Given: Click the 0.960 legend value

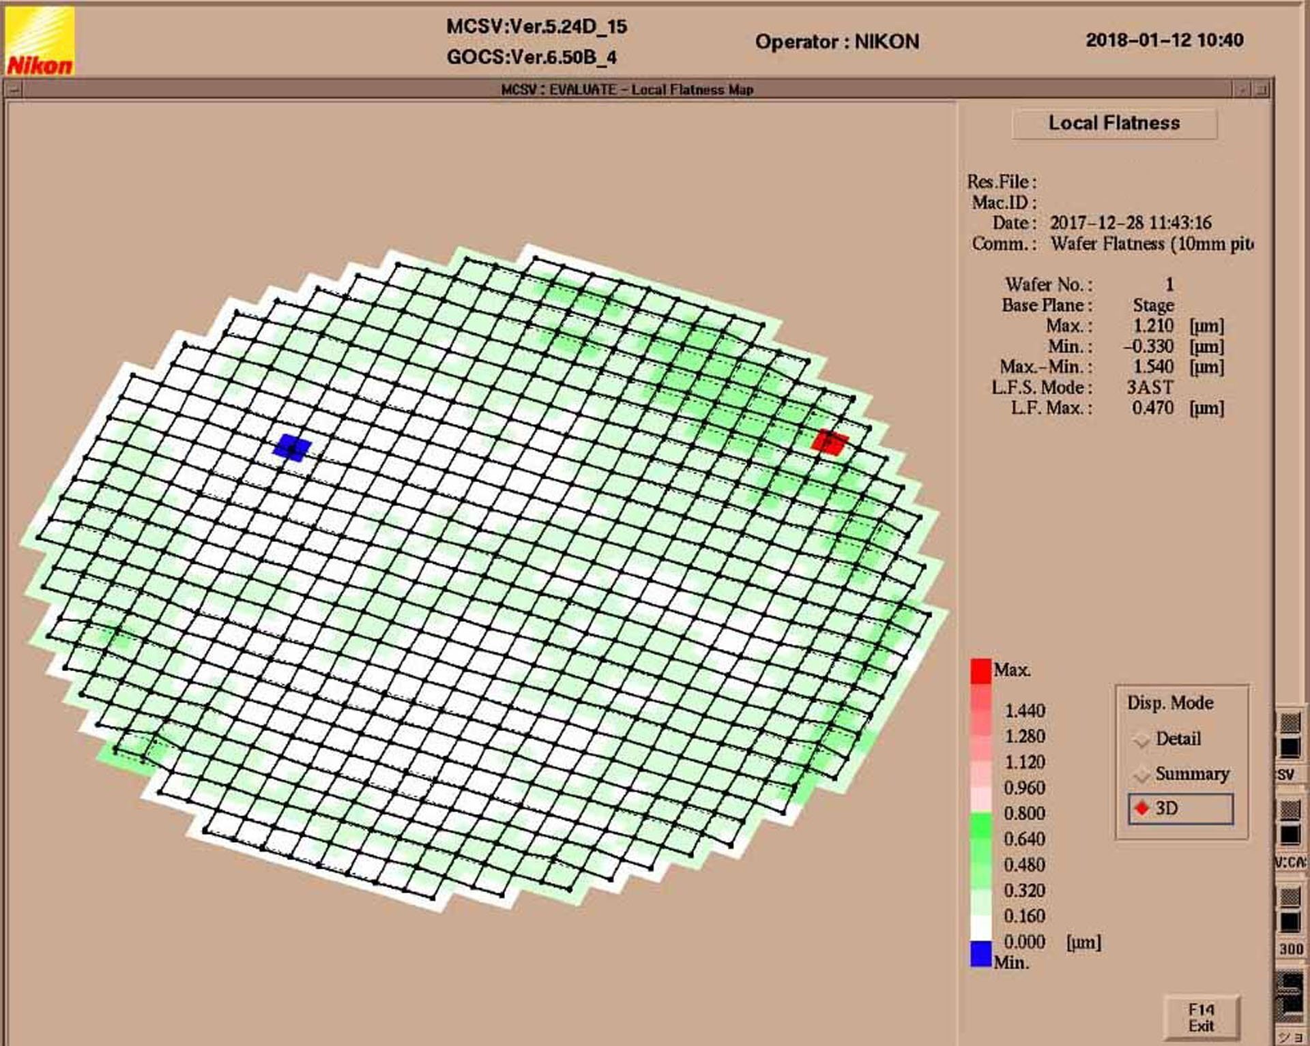Looking at the screenshot, I should click(x=1025, y=788).
